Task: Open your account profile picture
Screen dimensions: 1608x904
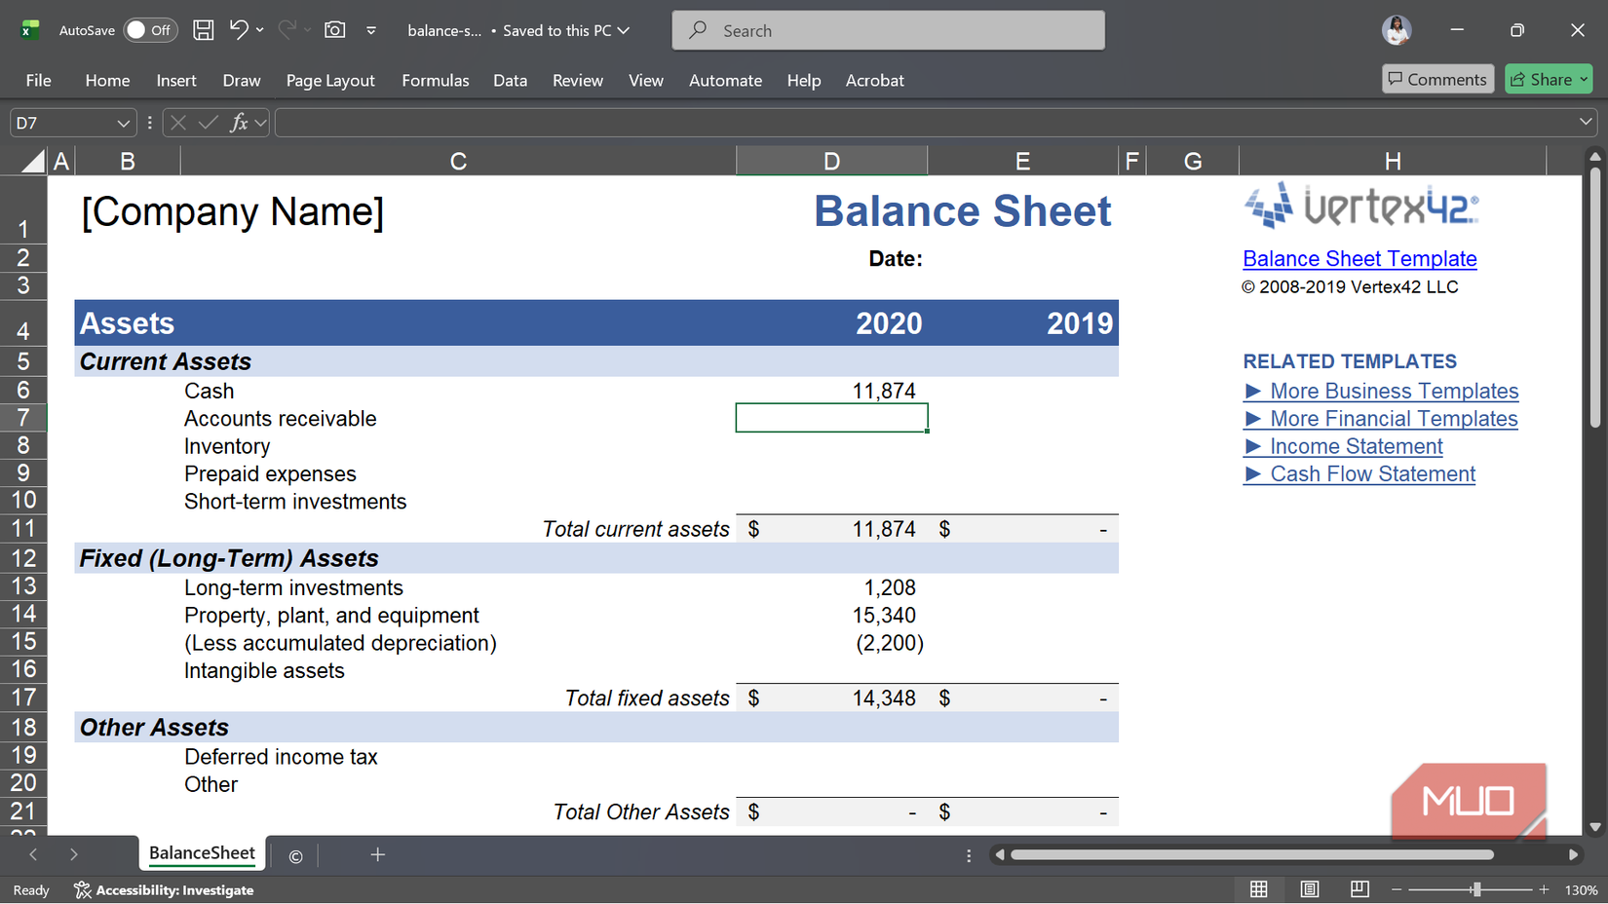Action: (x=1397, y=30)
